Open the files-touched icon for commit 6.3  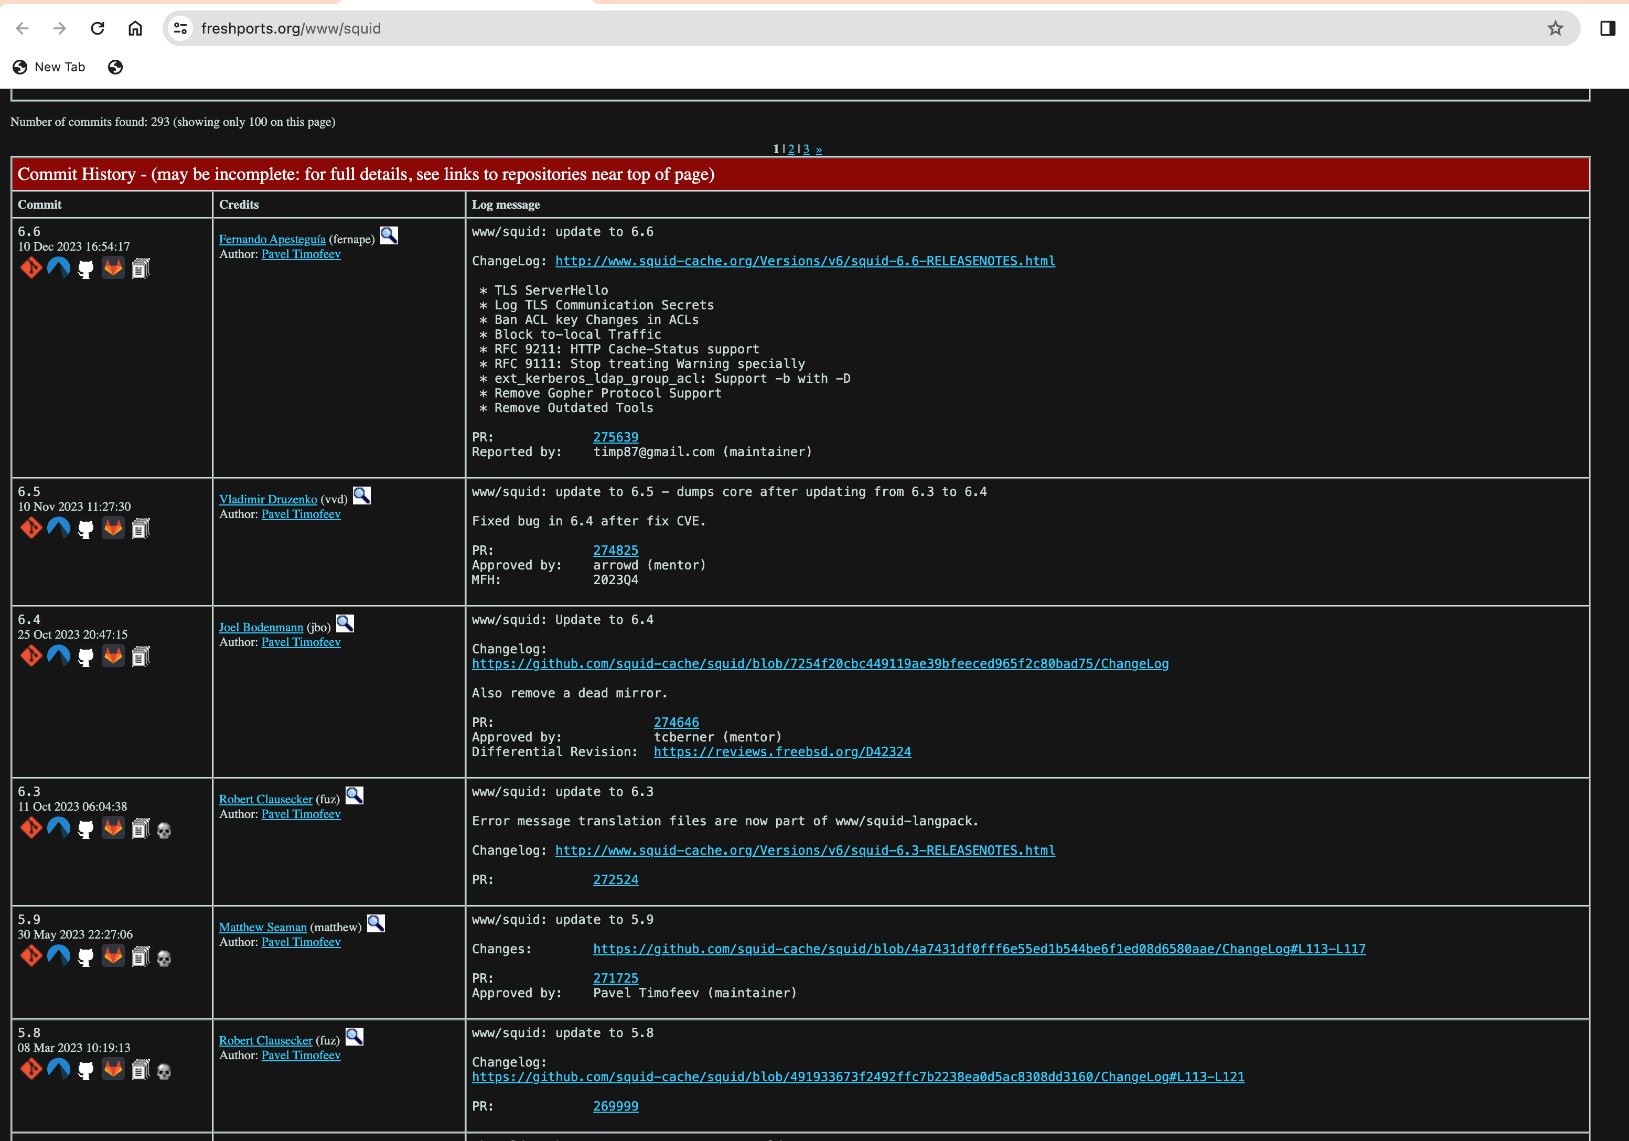click(141, 828)
